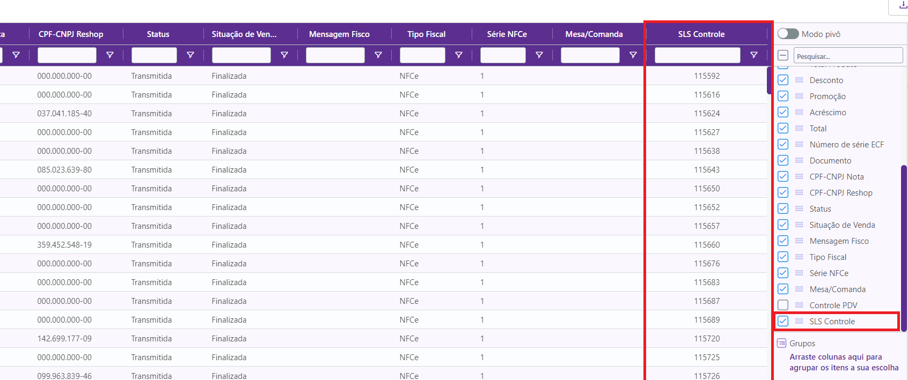Click the Tipo Fiscal floating filter input

pos(422,55)
